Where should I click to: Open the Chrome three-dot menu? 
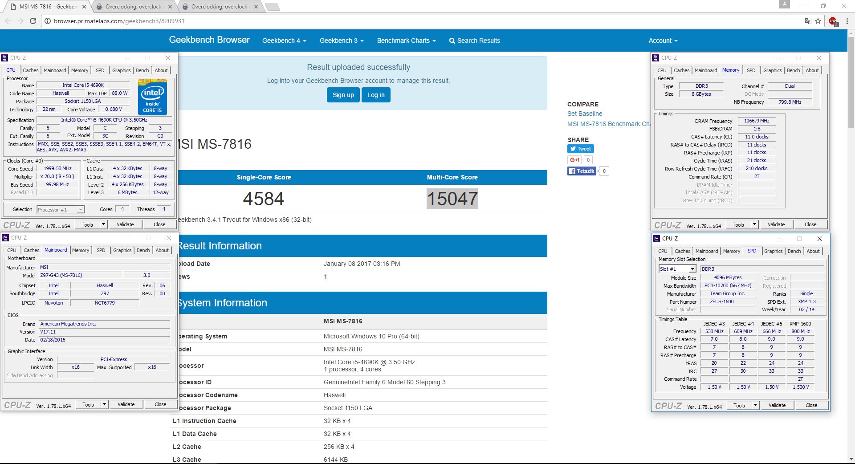(x=847, y=21)
